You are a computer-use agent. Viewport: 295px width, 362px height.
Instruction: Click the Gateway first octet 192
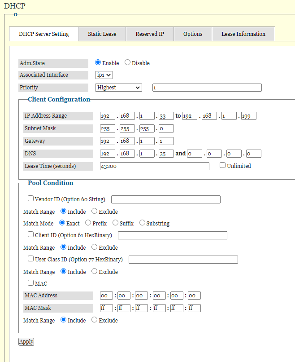pos(108,141)
